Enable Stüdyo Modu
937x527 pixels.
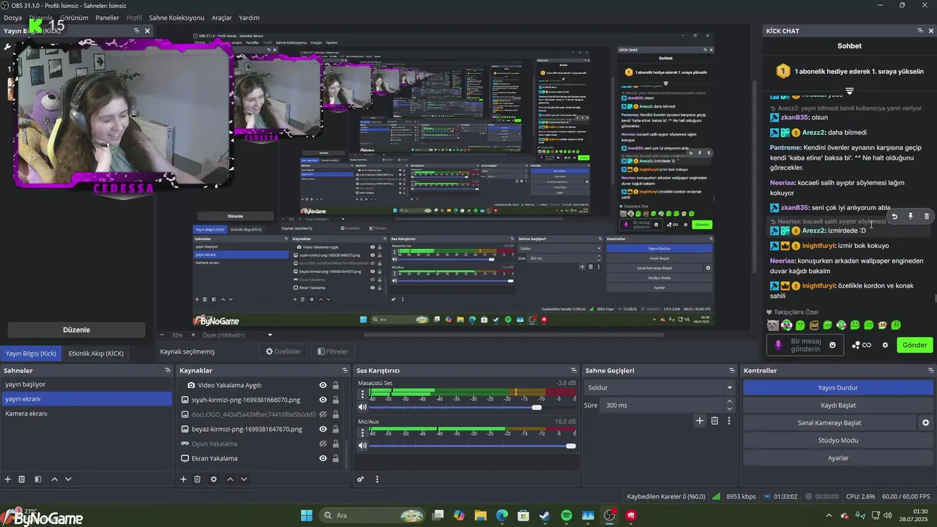coord(838,441)
